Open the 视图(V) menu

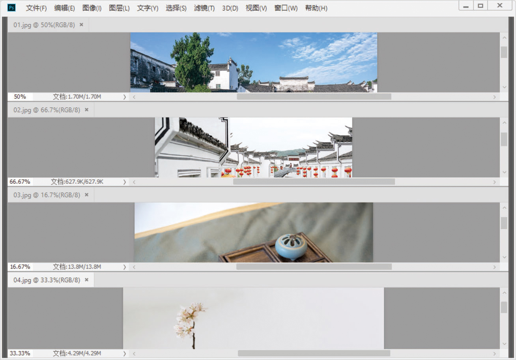256,8
